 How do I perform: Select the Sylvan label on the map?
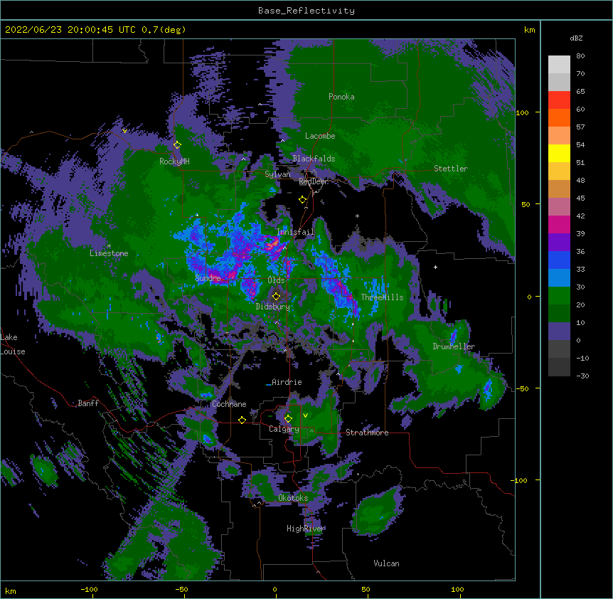(x=277, y=174)
